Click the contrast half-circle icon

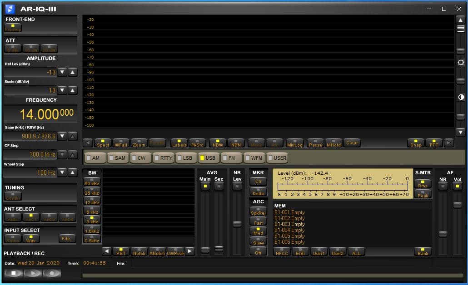tap(461, 97)
